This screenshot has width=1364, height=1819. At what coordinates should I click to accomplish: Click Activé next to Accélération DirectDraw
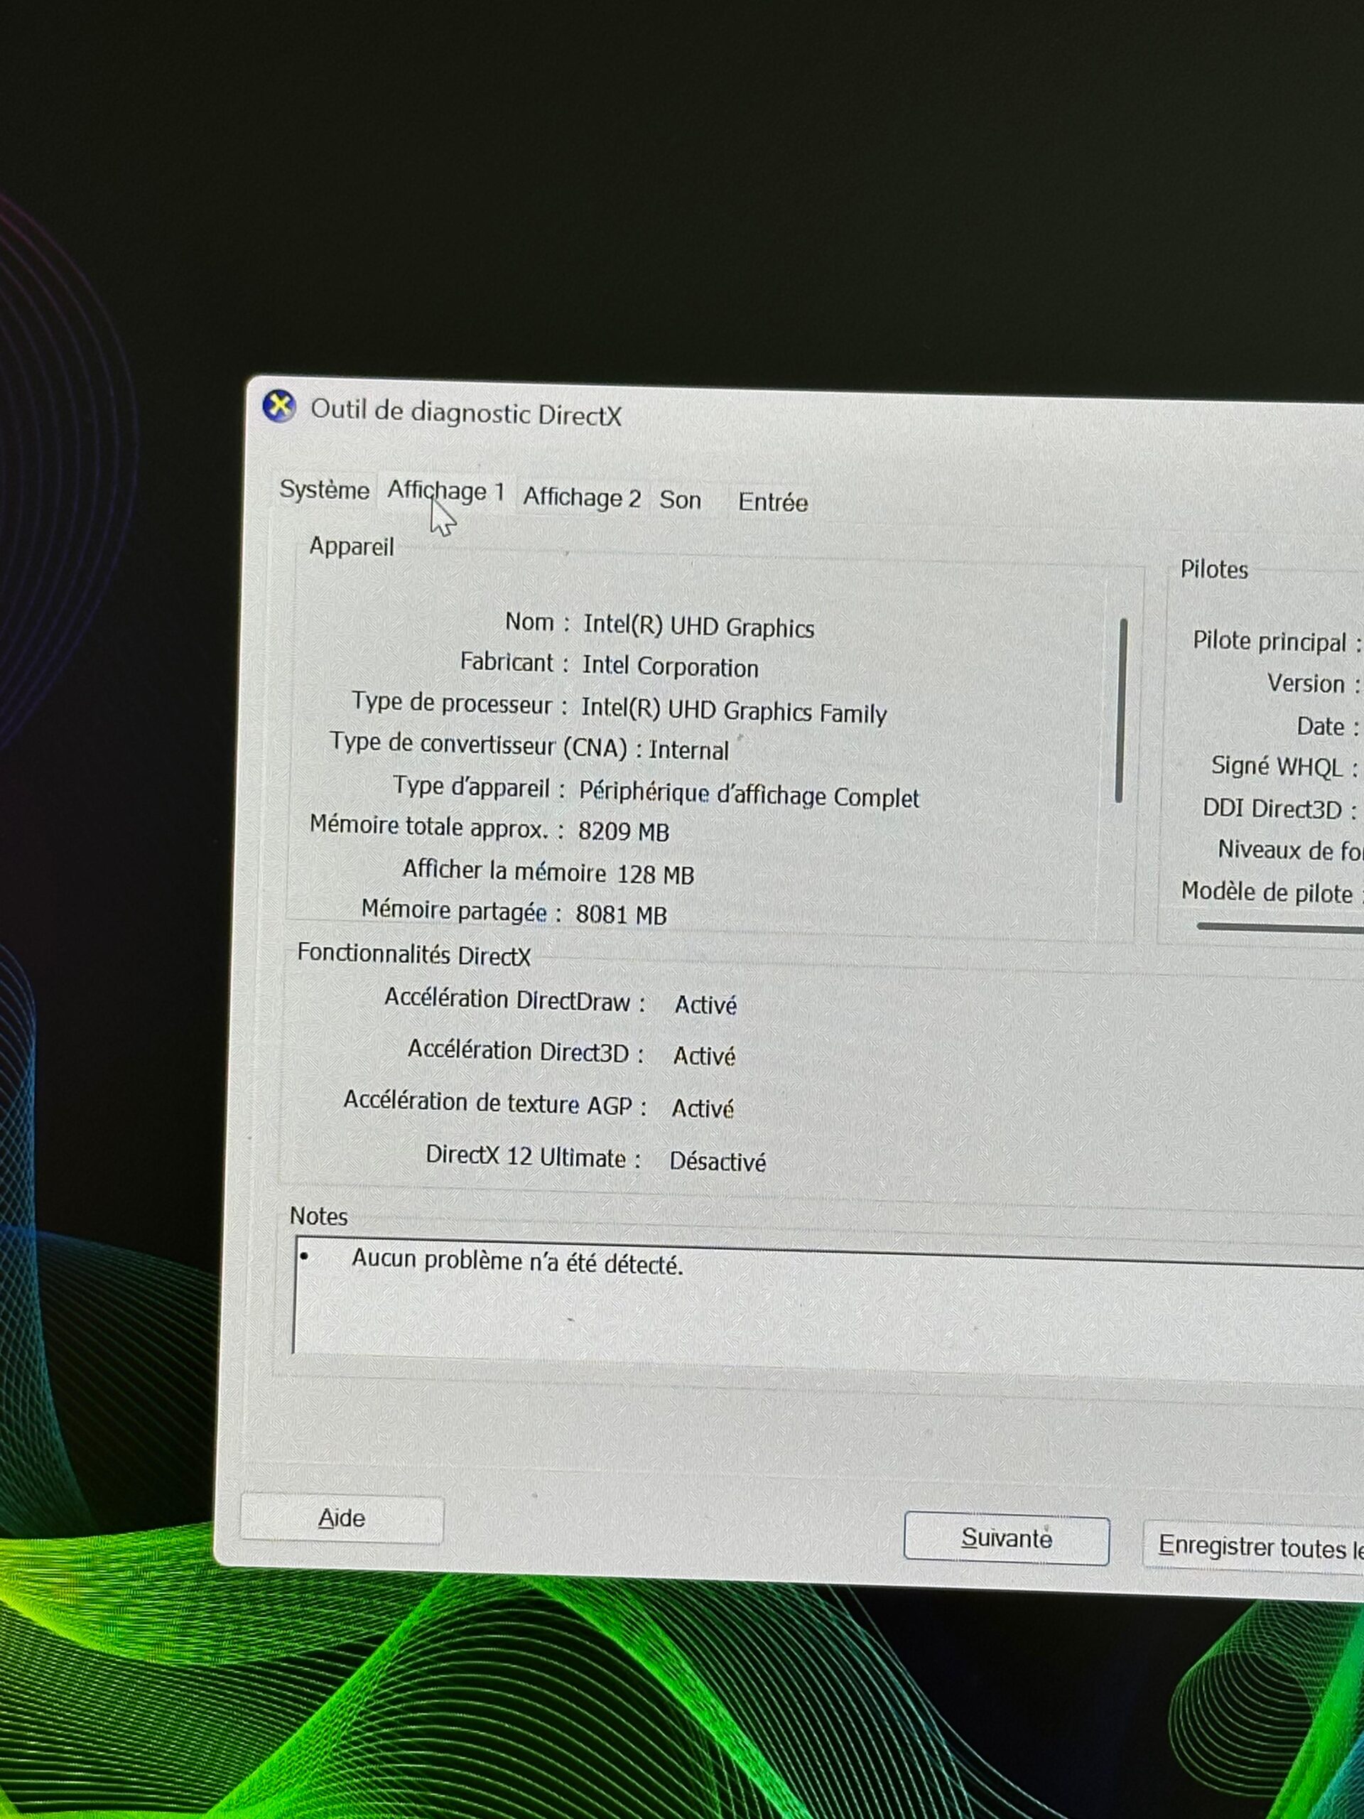(705, 1005)
